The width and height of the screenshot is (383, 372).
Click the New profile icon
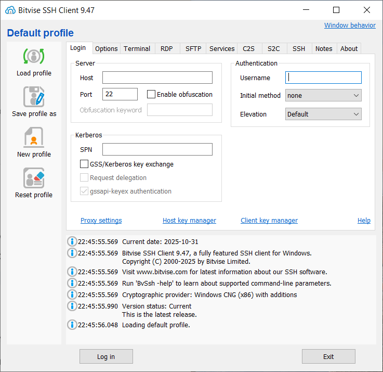(34, 137)
